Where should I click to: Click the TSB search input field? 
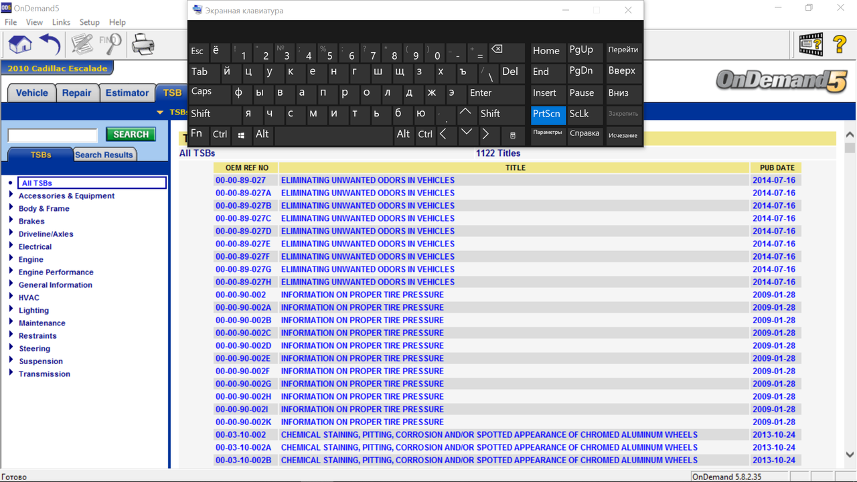coord(53,135)
